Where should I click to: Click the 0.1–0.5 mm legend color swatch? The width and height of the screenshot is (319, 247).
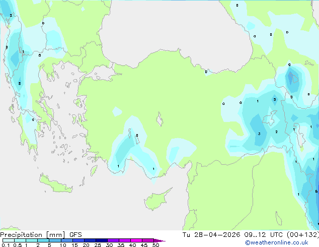click(9, 240)
